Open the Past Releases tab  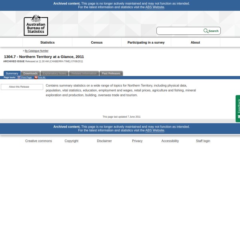coord(111,74)
